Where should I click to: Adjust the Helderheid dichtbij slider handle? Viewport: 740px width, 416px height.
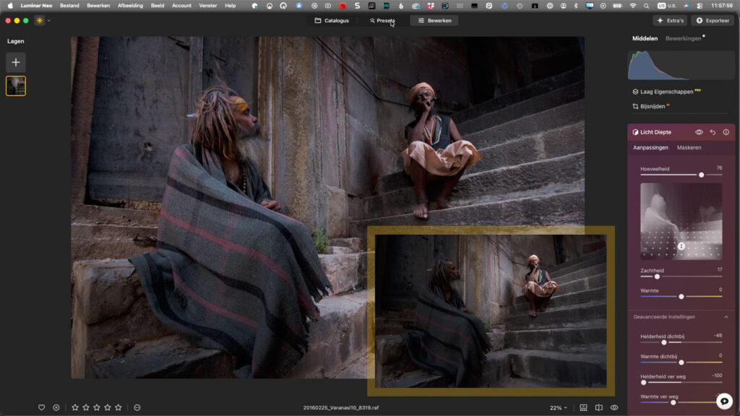point(664,342)
